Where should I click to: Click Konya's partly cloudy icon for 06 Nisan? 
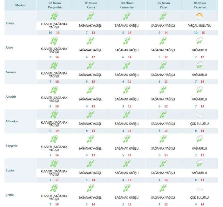tap(200, 16)
